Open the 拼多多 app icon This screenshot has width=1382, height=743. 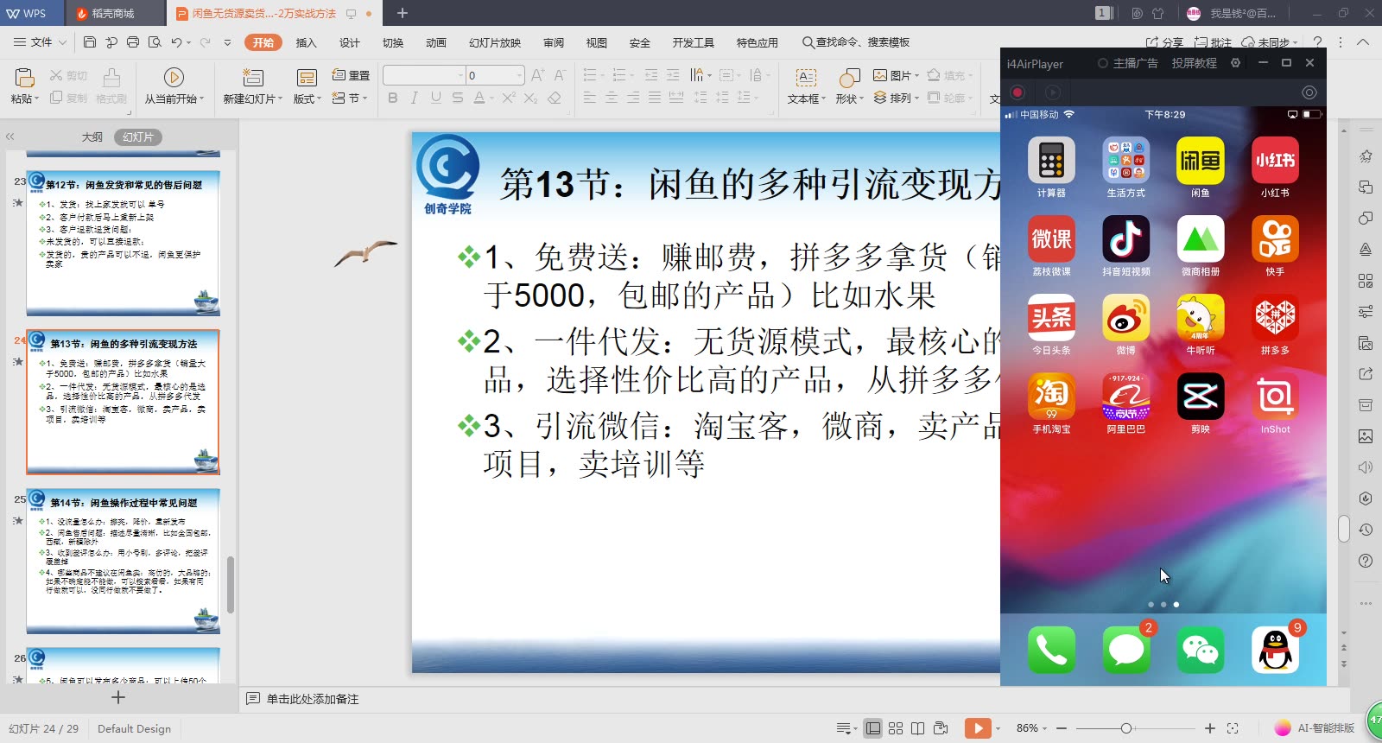click(x=1275, y=318)
